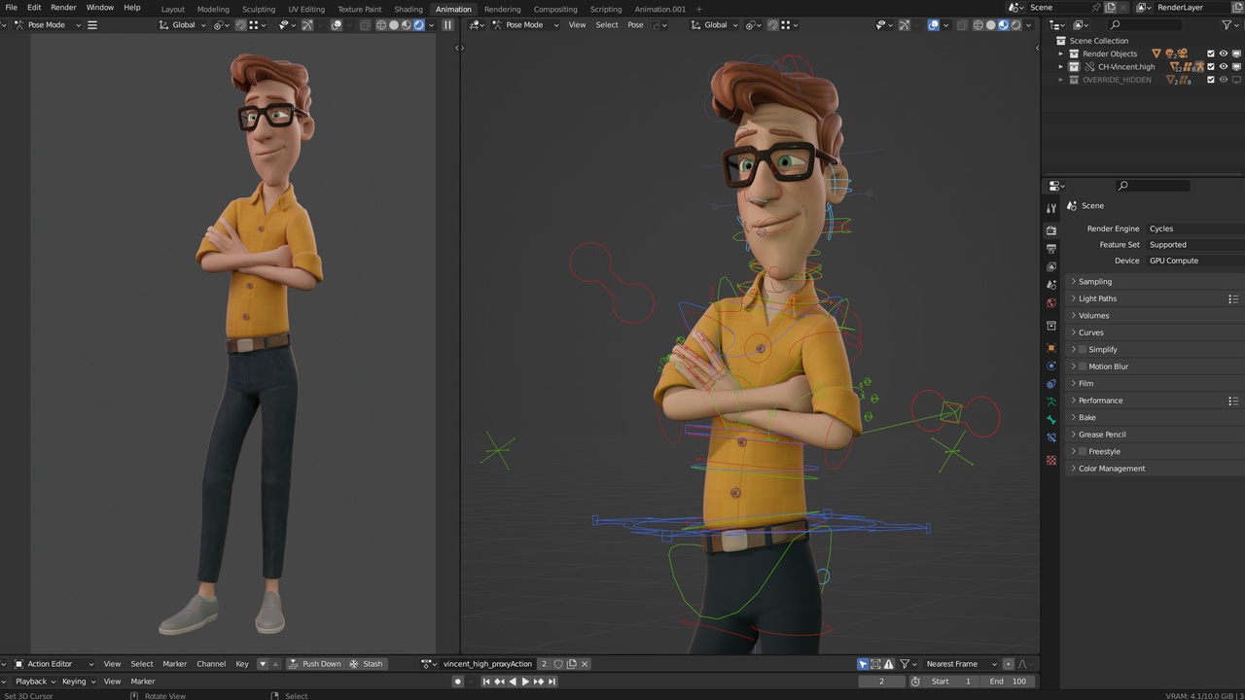Expand the Light Paths panel
The image size is (1245, 700).
pyautogui.click(x=1097, y=298)
